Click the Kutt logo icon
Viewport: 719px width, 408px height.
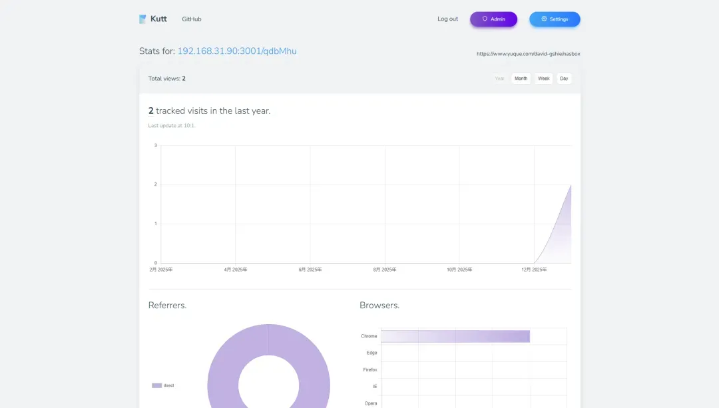pos(142,19)
